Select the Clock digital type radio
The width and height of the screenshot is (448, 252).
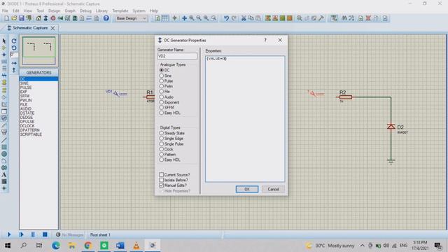(x=162, y=149)
